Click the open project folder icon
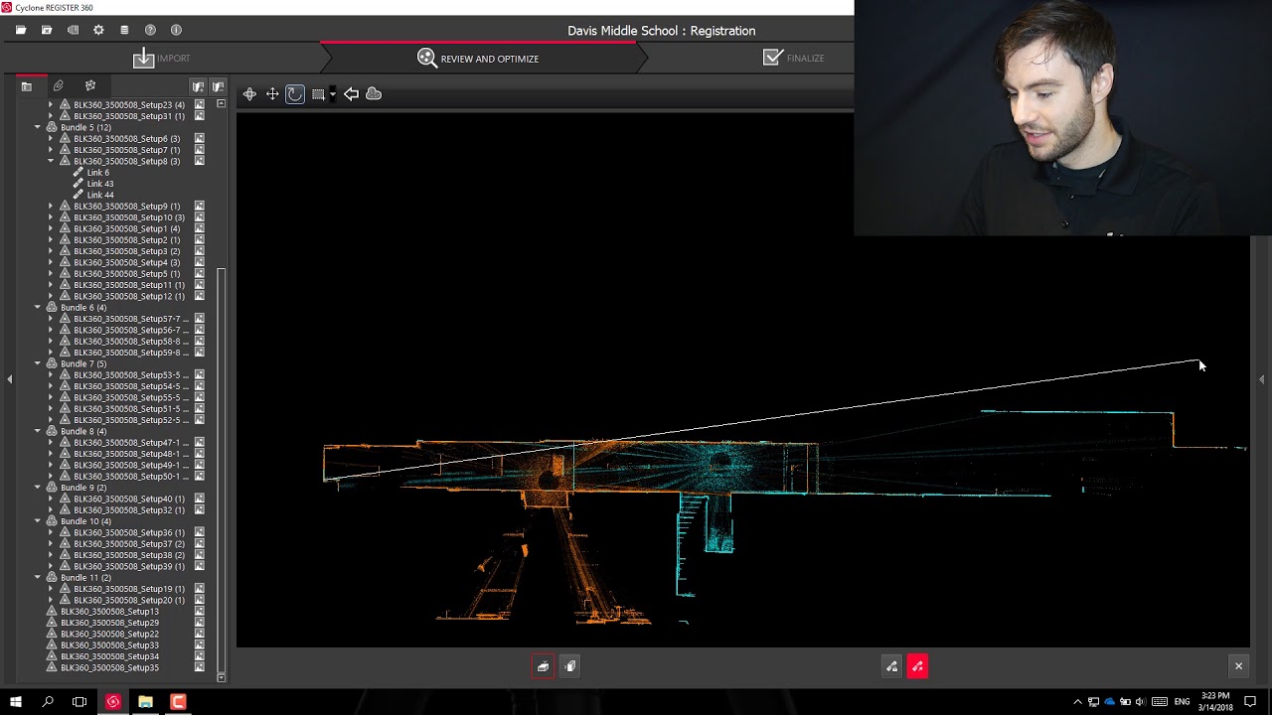Viewport: 1272px width, 715px height. tap(21, 30)
